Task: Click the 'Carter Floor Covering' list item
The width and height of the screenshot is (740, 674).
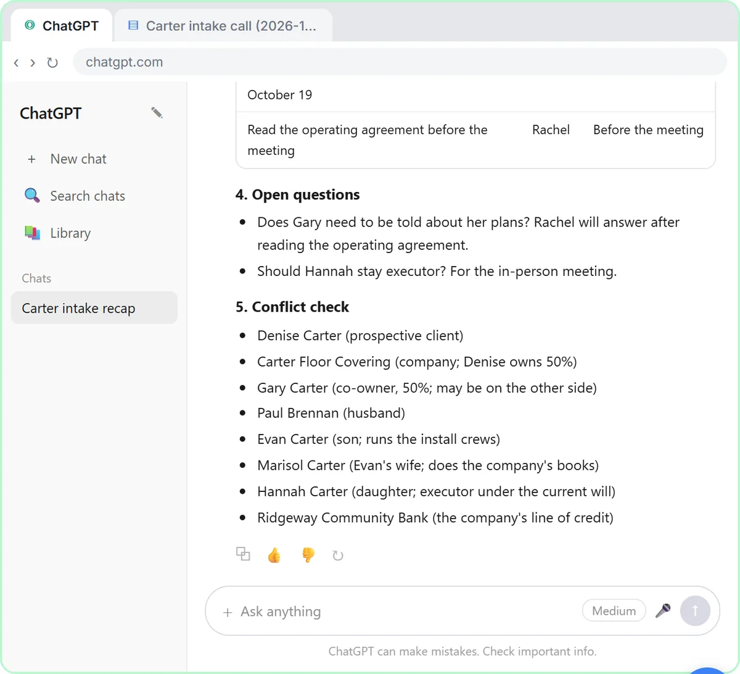Action: (417, 362)
